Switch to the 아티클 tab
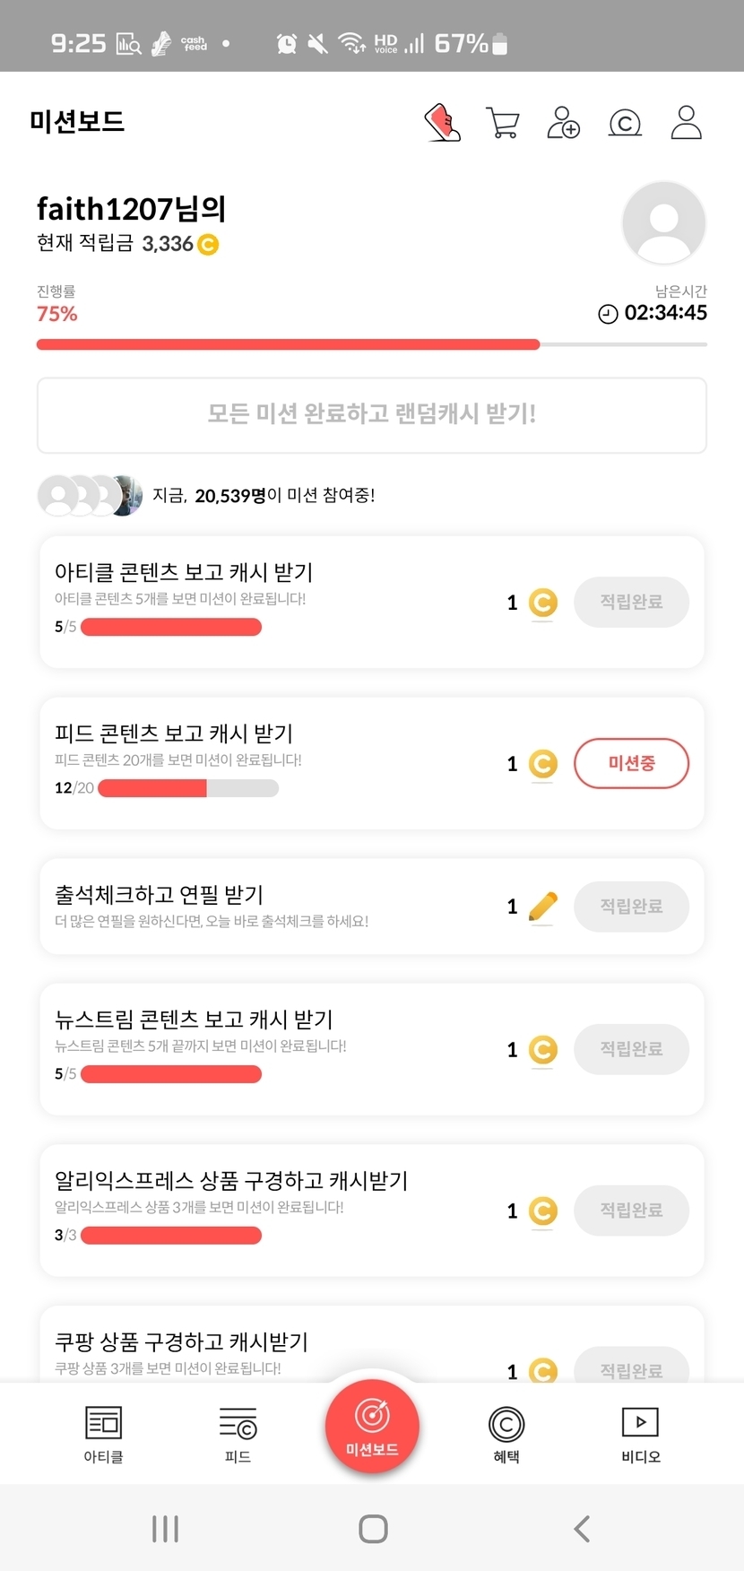Screen dimensions: 744x1571 (103, 1433)
